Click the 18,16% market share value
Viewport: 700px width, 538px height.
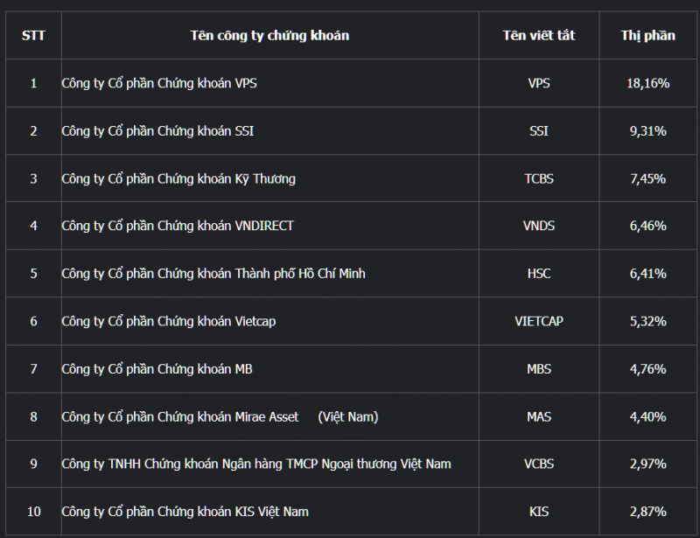(x=647, y=84)
